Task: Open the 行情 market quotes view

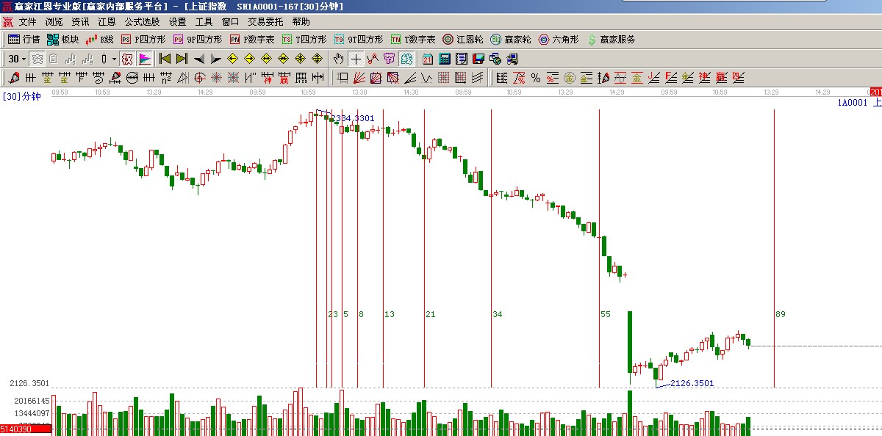Action: point(24,40)
